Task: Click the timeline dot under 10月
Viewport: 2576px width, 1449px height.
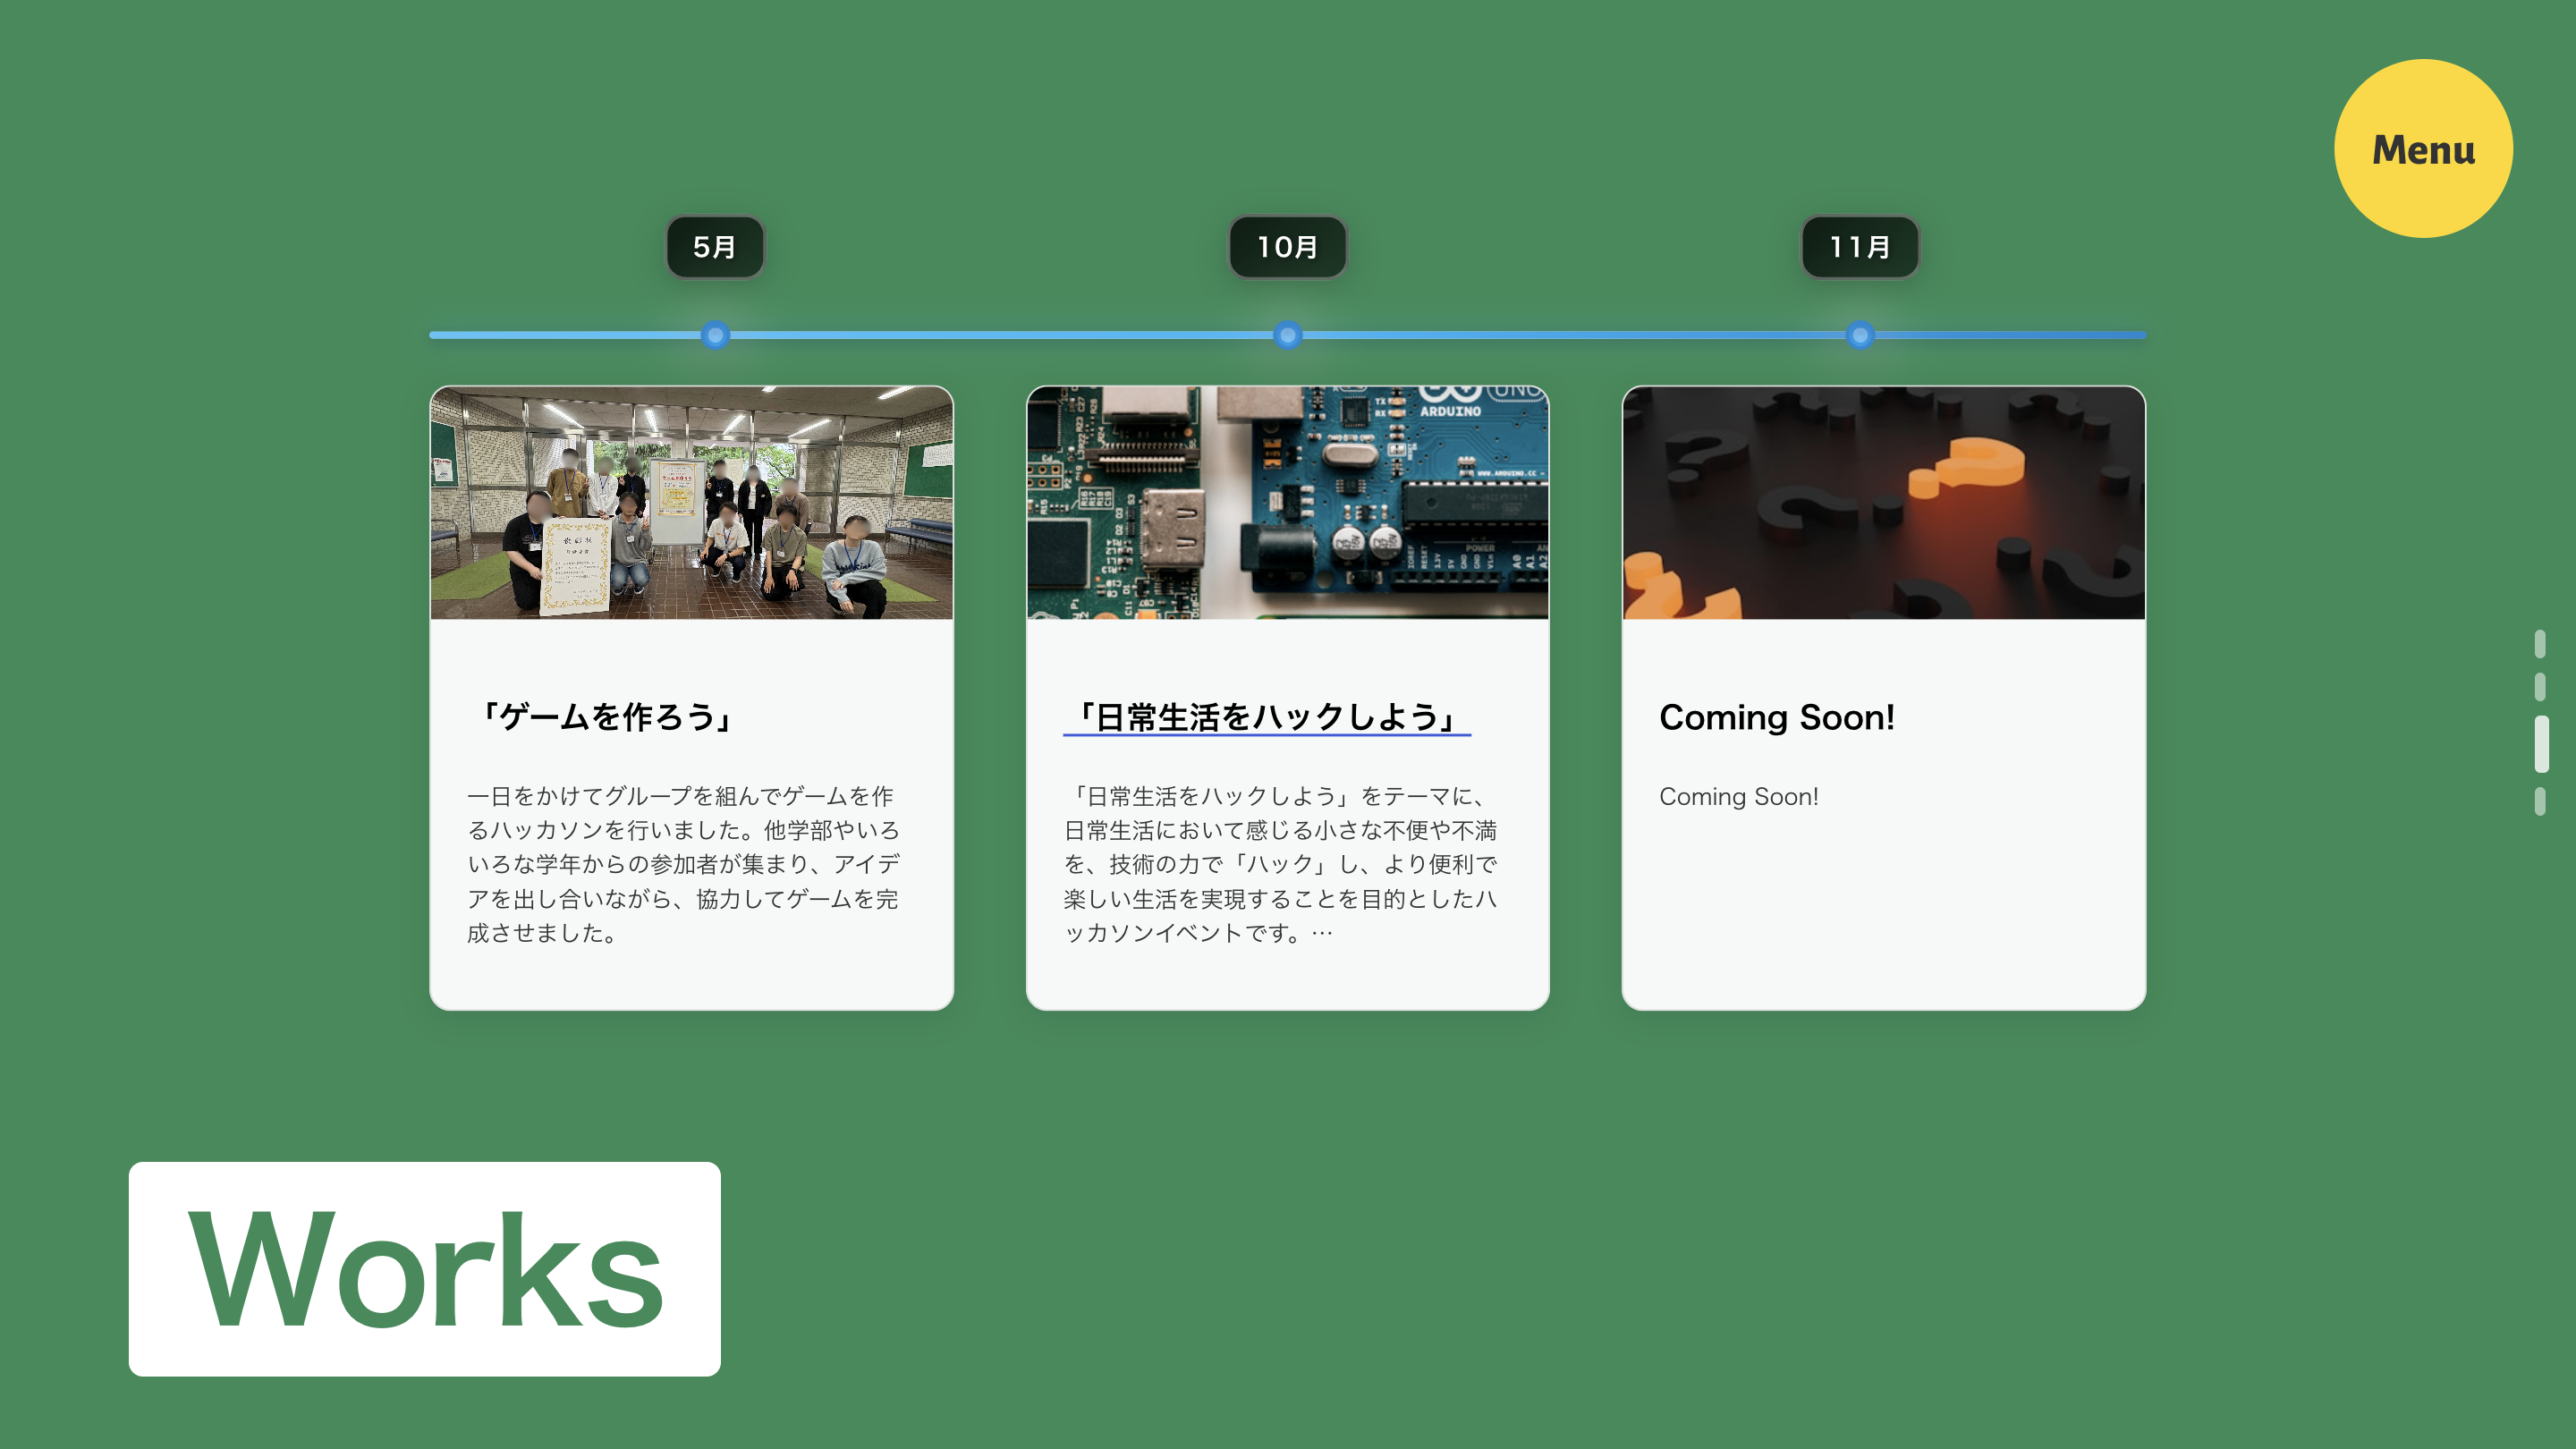Action: point(1288,335)
